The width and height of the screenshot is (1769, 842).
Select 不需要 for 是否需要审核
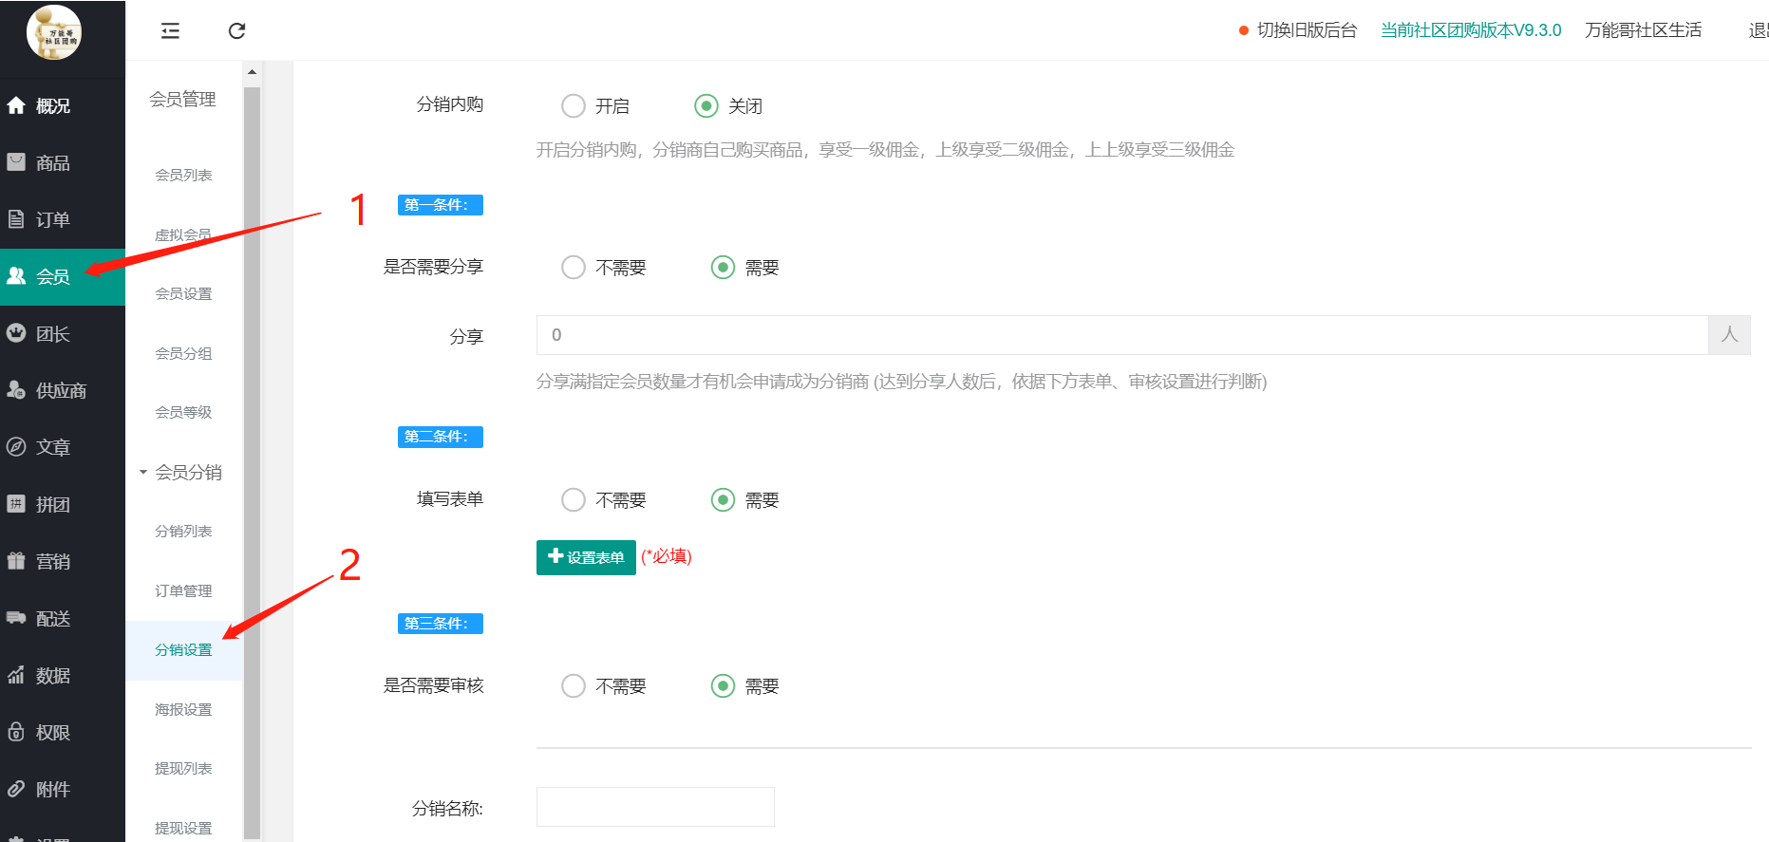click(574, 686)
